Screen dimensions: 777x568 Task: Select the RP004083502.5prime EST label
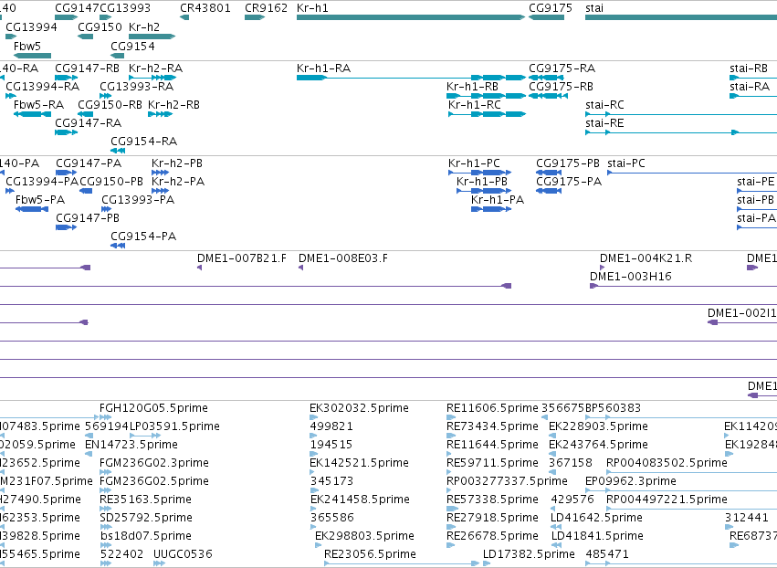pyautogui.click(x=667, y=463)
